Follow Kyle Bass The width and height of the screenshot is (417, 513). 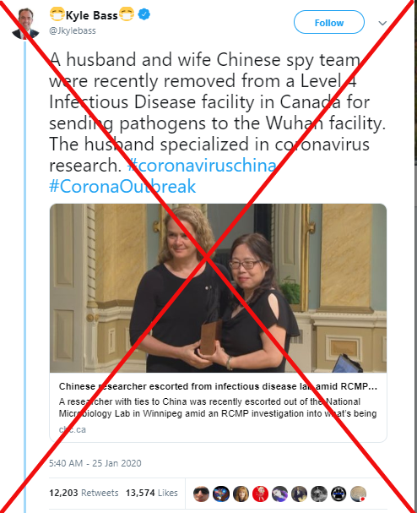coord(328,22)
